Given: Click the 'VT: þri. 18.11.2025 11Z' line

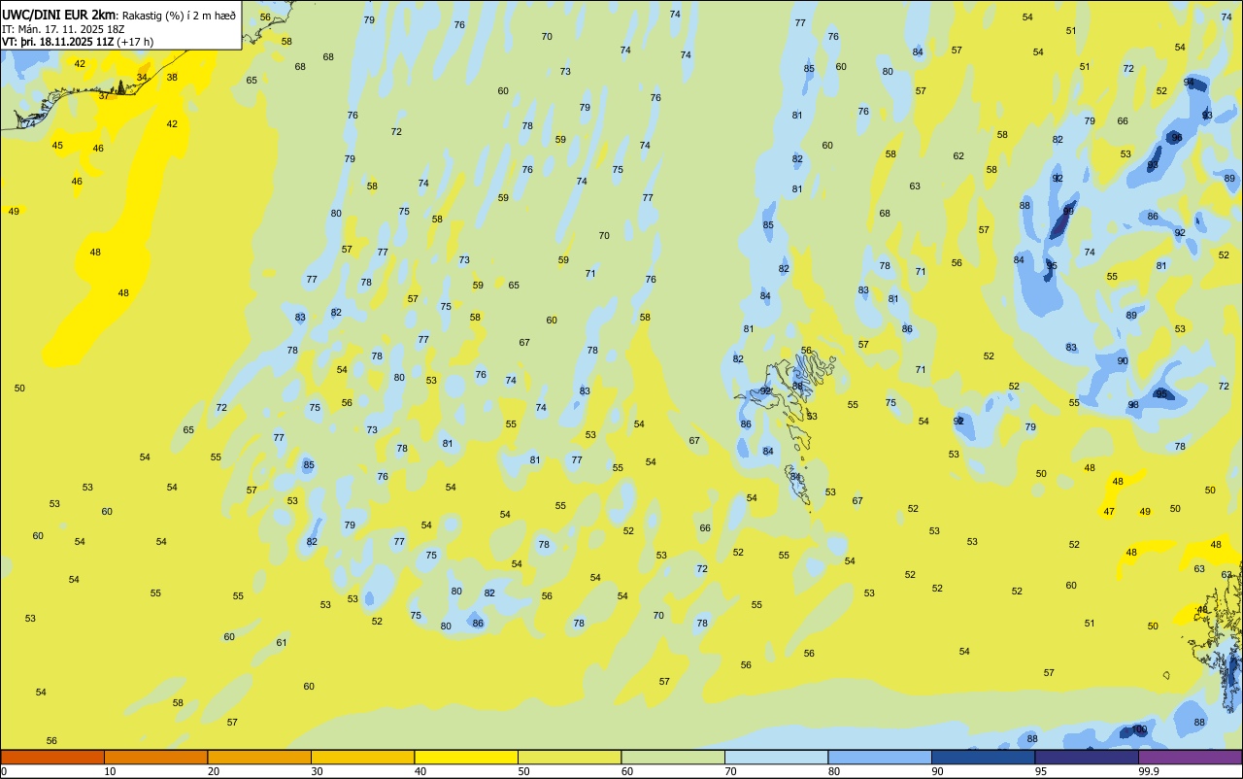Looking at the screenshot, I should pos(57,42).
